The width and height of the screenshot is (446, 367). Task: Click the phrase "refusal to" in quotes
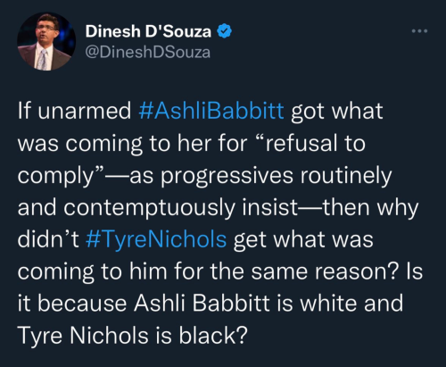315,143
